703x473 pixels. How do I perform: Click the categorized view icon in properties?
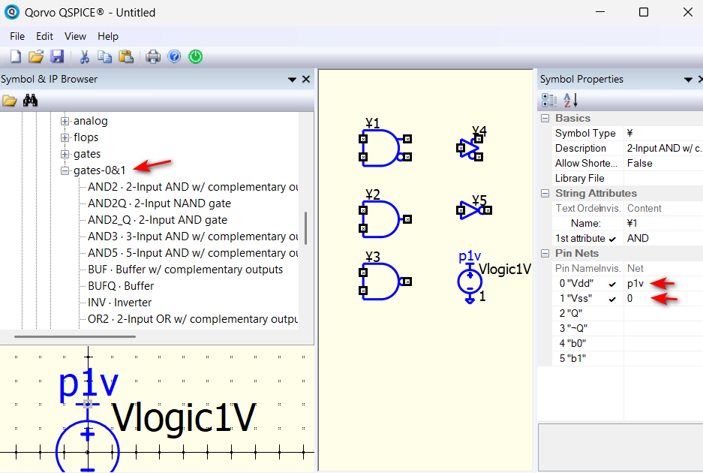549,100
